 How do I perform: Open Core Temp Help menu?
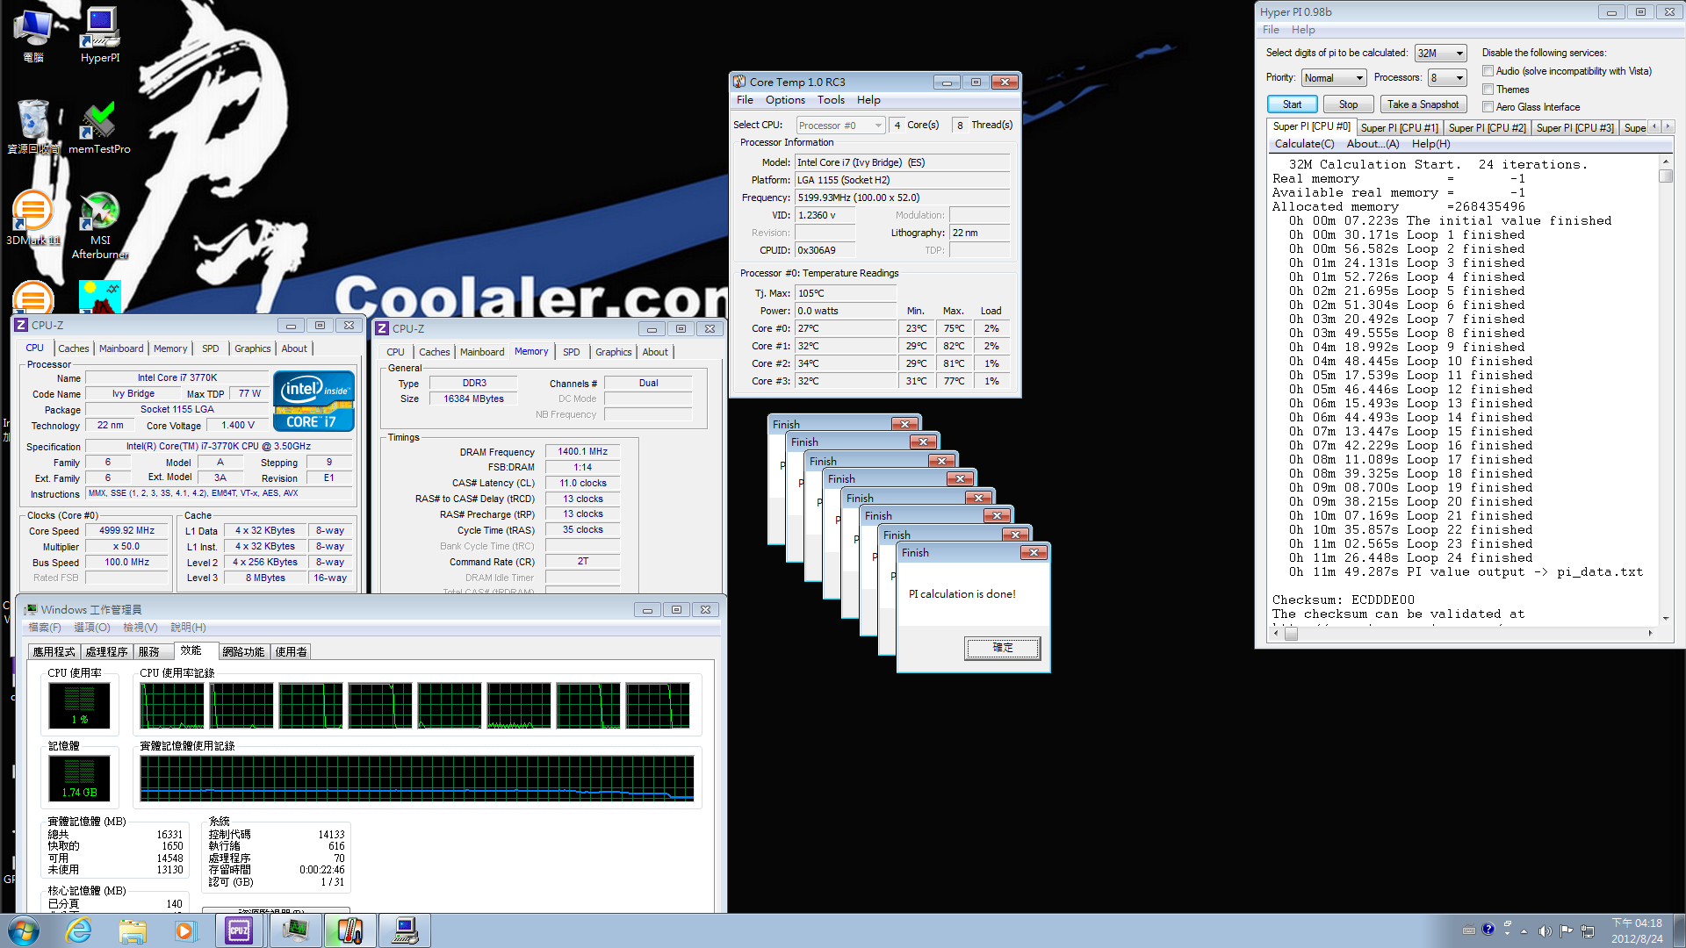tap(868, 100)
